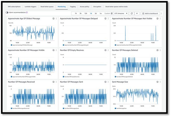Show info for Number Of Messages Deleted
The image size is (171, 117).
[158, 50]
